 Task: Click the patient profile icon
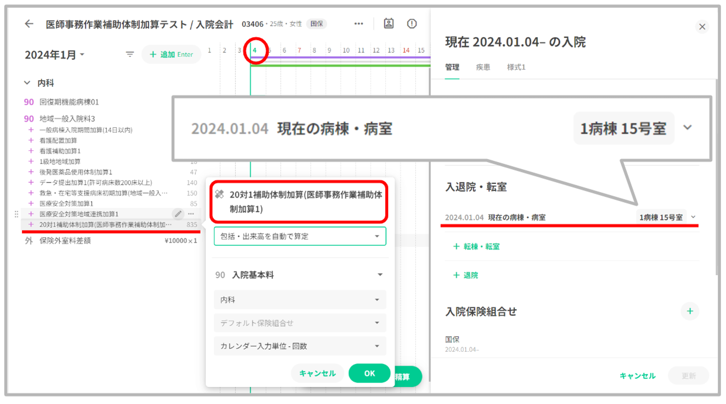[x=388, y=24]
